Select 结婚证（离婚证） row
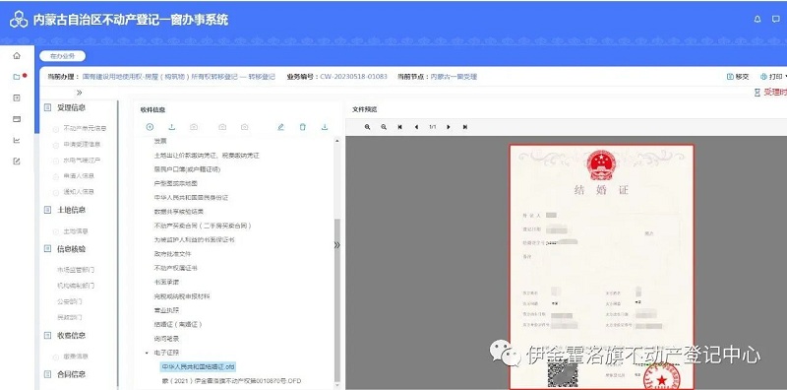This screenshot has height=390, width=787. 178,324
